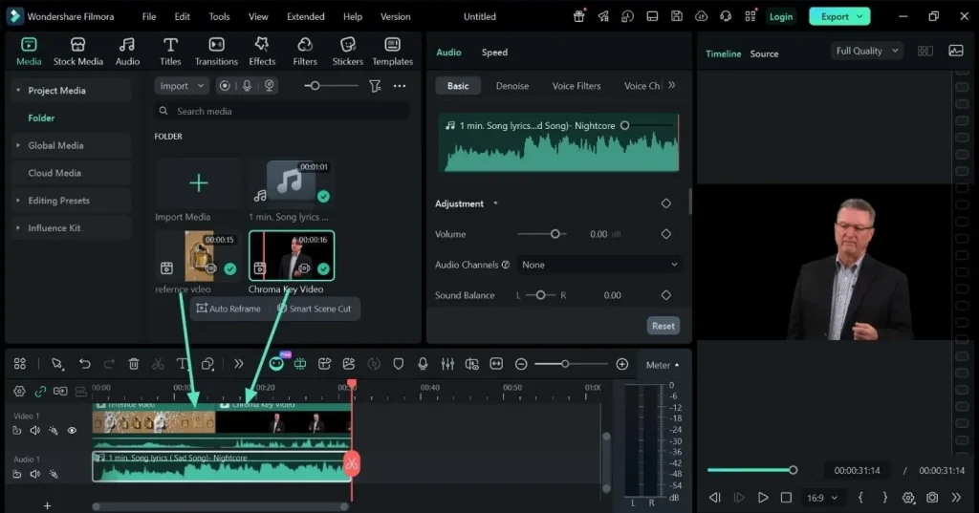Open the Tools menu
Viewport: 979px width, 513px height.
[219, 17]
